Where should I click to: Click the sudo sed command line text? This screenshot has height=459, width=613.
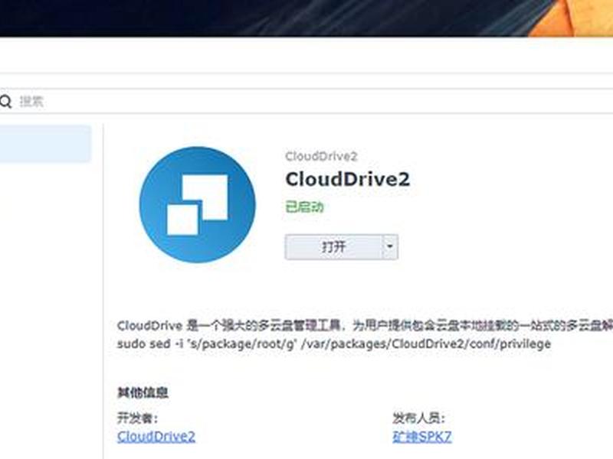(334, 343)
